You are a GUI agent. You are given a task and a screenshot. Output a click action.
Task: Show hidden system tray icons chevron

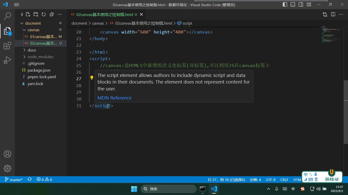click(269, 189)
